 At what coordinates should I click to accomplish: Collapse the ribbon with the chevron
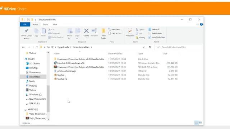(197, 24)
